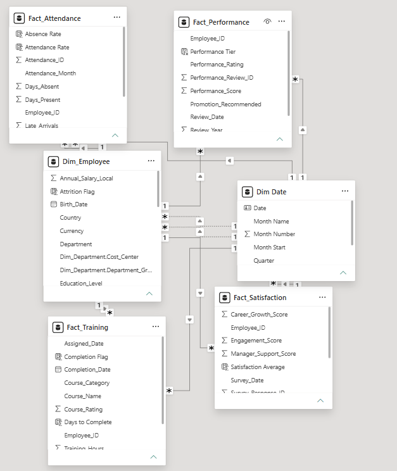The width and height of the screenshot is (397, 471).
Task: Click relationship arrow below Fact_Performance star
Action: 200,177
